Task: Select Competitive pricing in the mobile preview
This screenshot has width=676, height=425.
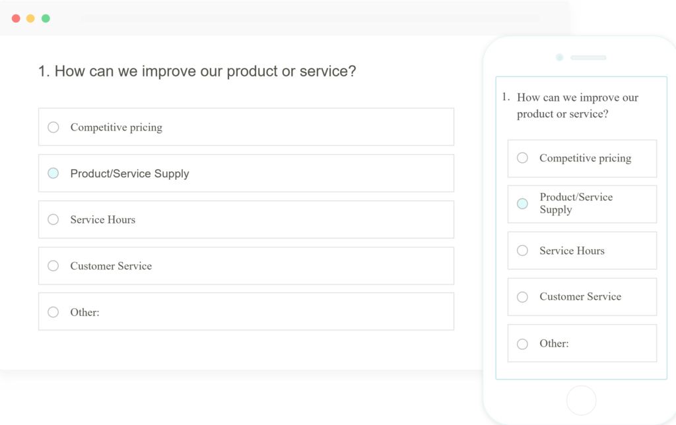Action: tap(522, 158)
